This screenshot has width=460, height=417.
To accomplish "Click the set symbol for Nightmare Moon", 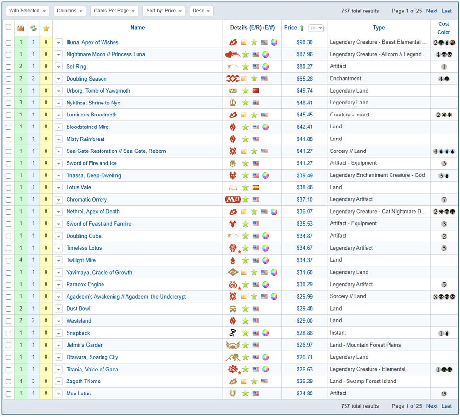I will coord(232,54).
